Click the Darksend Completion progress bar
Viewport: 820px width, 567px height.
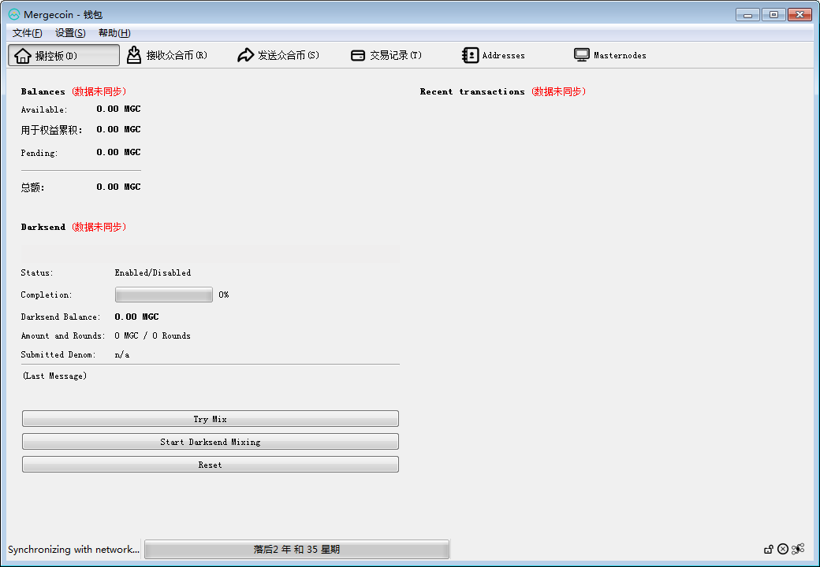[164, 295]
